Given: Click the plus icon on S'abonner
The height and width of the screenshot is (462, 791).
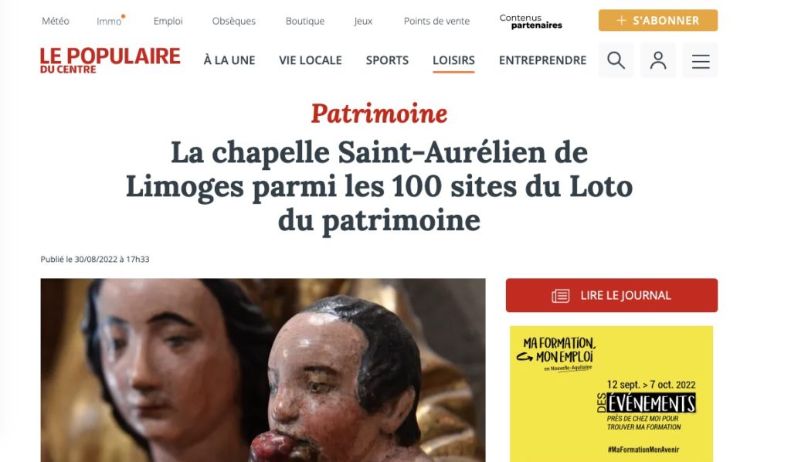Looking at the screenshot, I should click(x=622, y=20).
